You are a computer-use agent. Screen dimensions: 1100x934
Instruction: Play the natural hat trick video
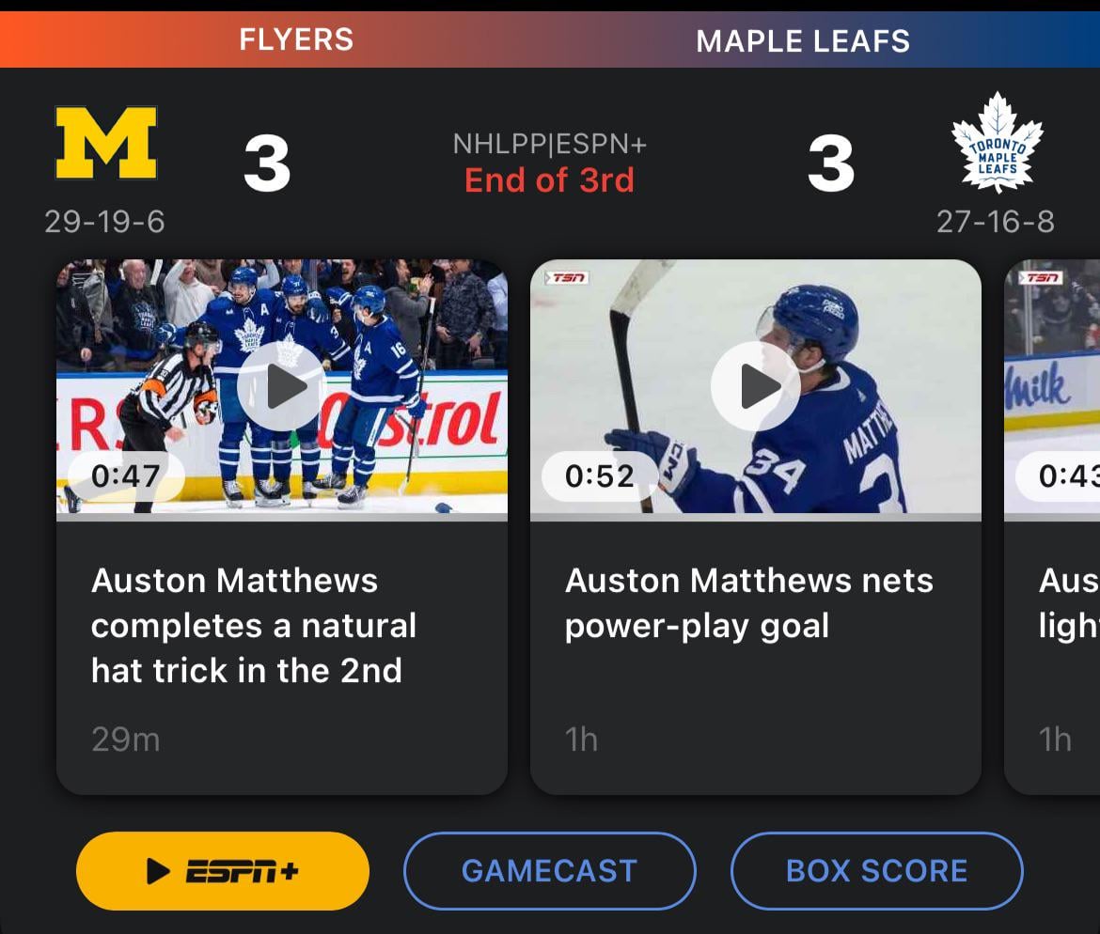(281, 386)
